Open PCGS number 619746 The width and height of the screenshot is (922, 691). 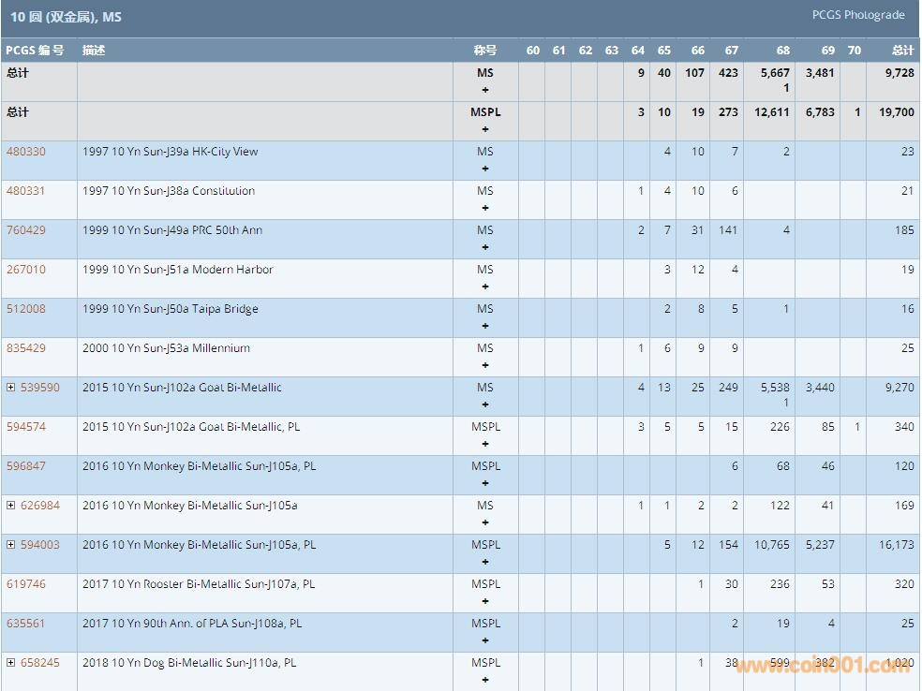pos(26,584)
